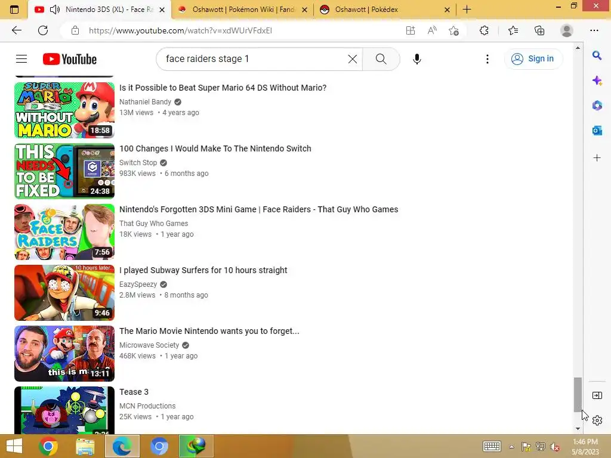This screenshot has height=458, width=611.
Task: Switch to Oshawott Pokémon Wiki Fandom tab
Action: point(242,10)
